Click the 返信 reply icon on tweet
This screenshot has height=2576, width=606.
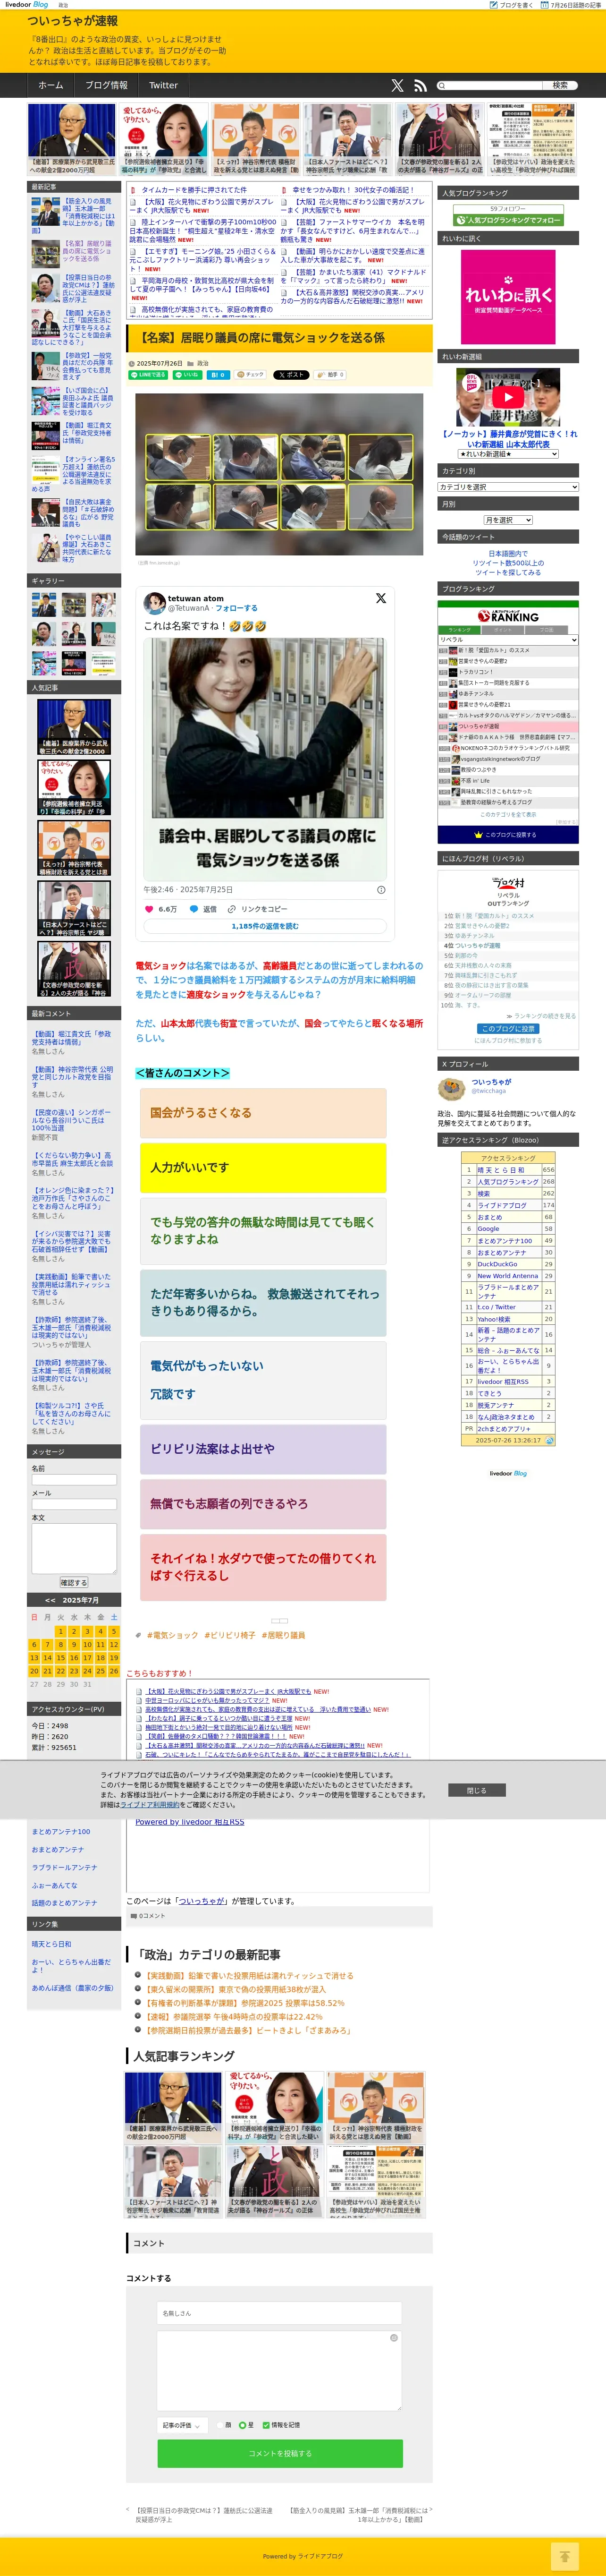[194, 909]
